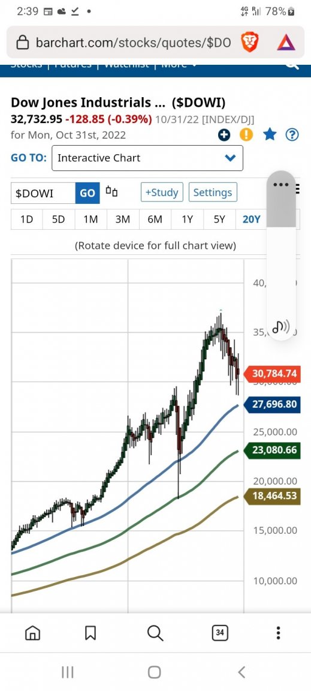The width and height of the screenshot is (311, 691).
Task: Select the 20Y time range tab
Action: click(252, 219)
